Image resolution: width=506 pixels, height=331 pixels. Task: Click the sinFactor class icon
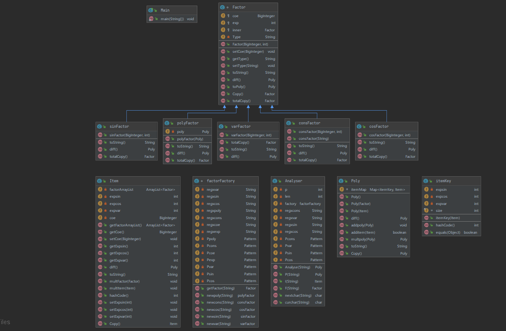pyautogui.click(x=99, y=126)
